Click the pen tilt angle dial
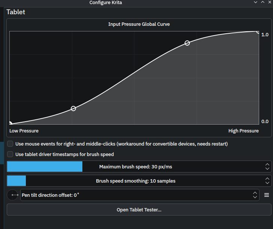This screenshot has height=229, width=273. point(12,195)
